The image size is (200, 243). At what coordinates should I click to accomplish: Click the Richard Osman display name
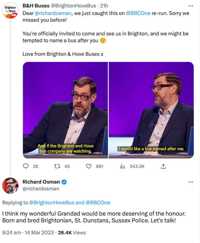(41, 182)
